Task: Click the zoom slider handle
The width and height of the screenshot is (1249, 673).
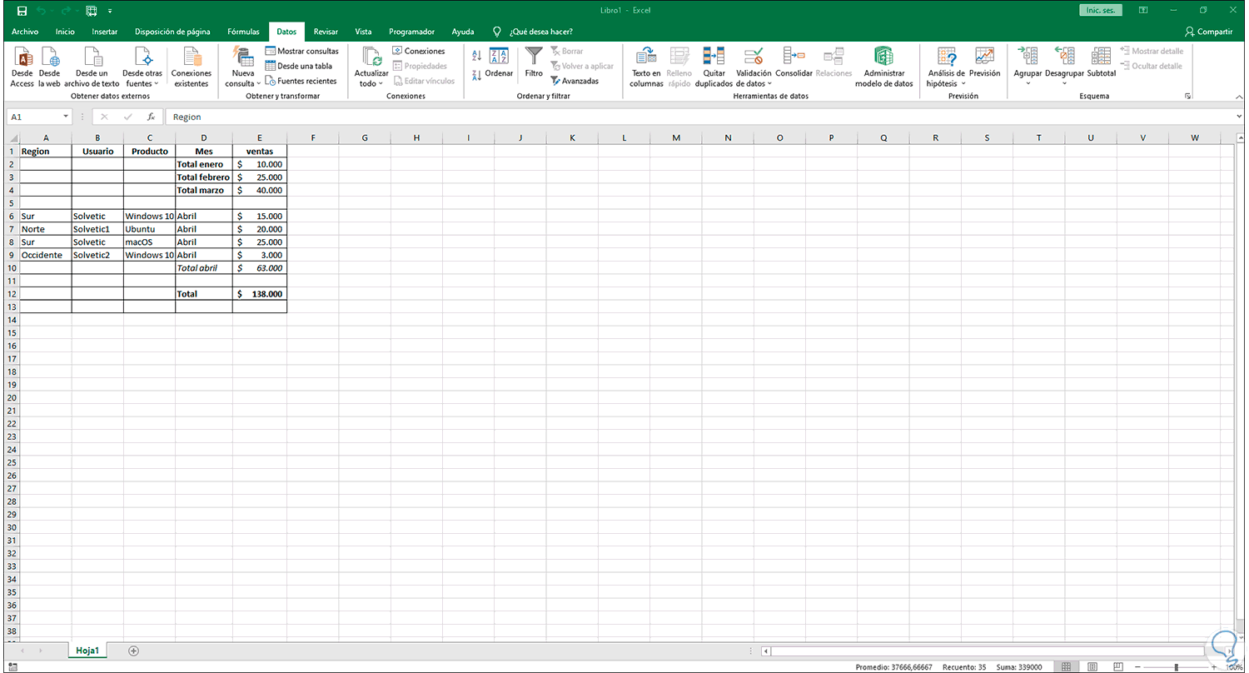Action: (1175, 667)
